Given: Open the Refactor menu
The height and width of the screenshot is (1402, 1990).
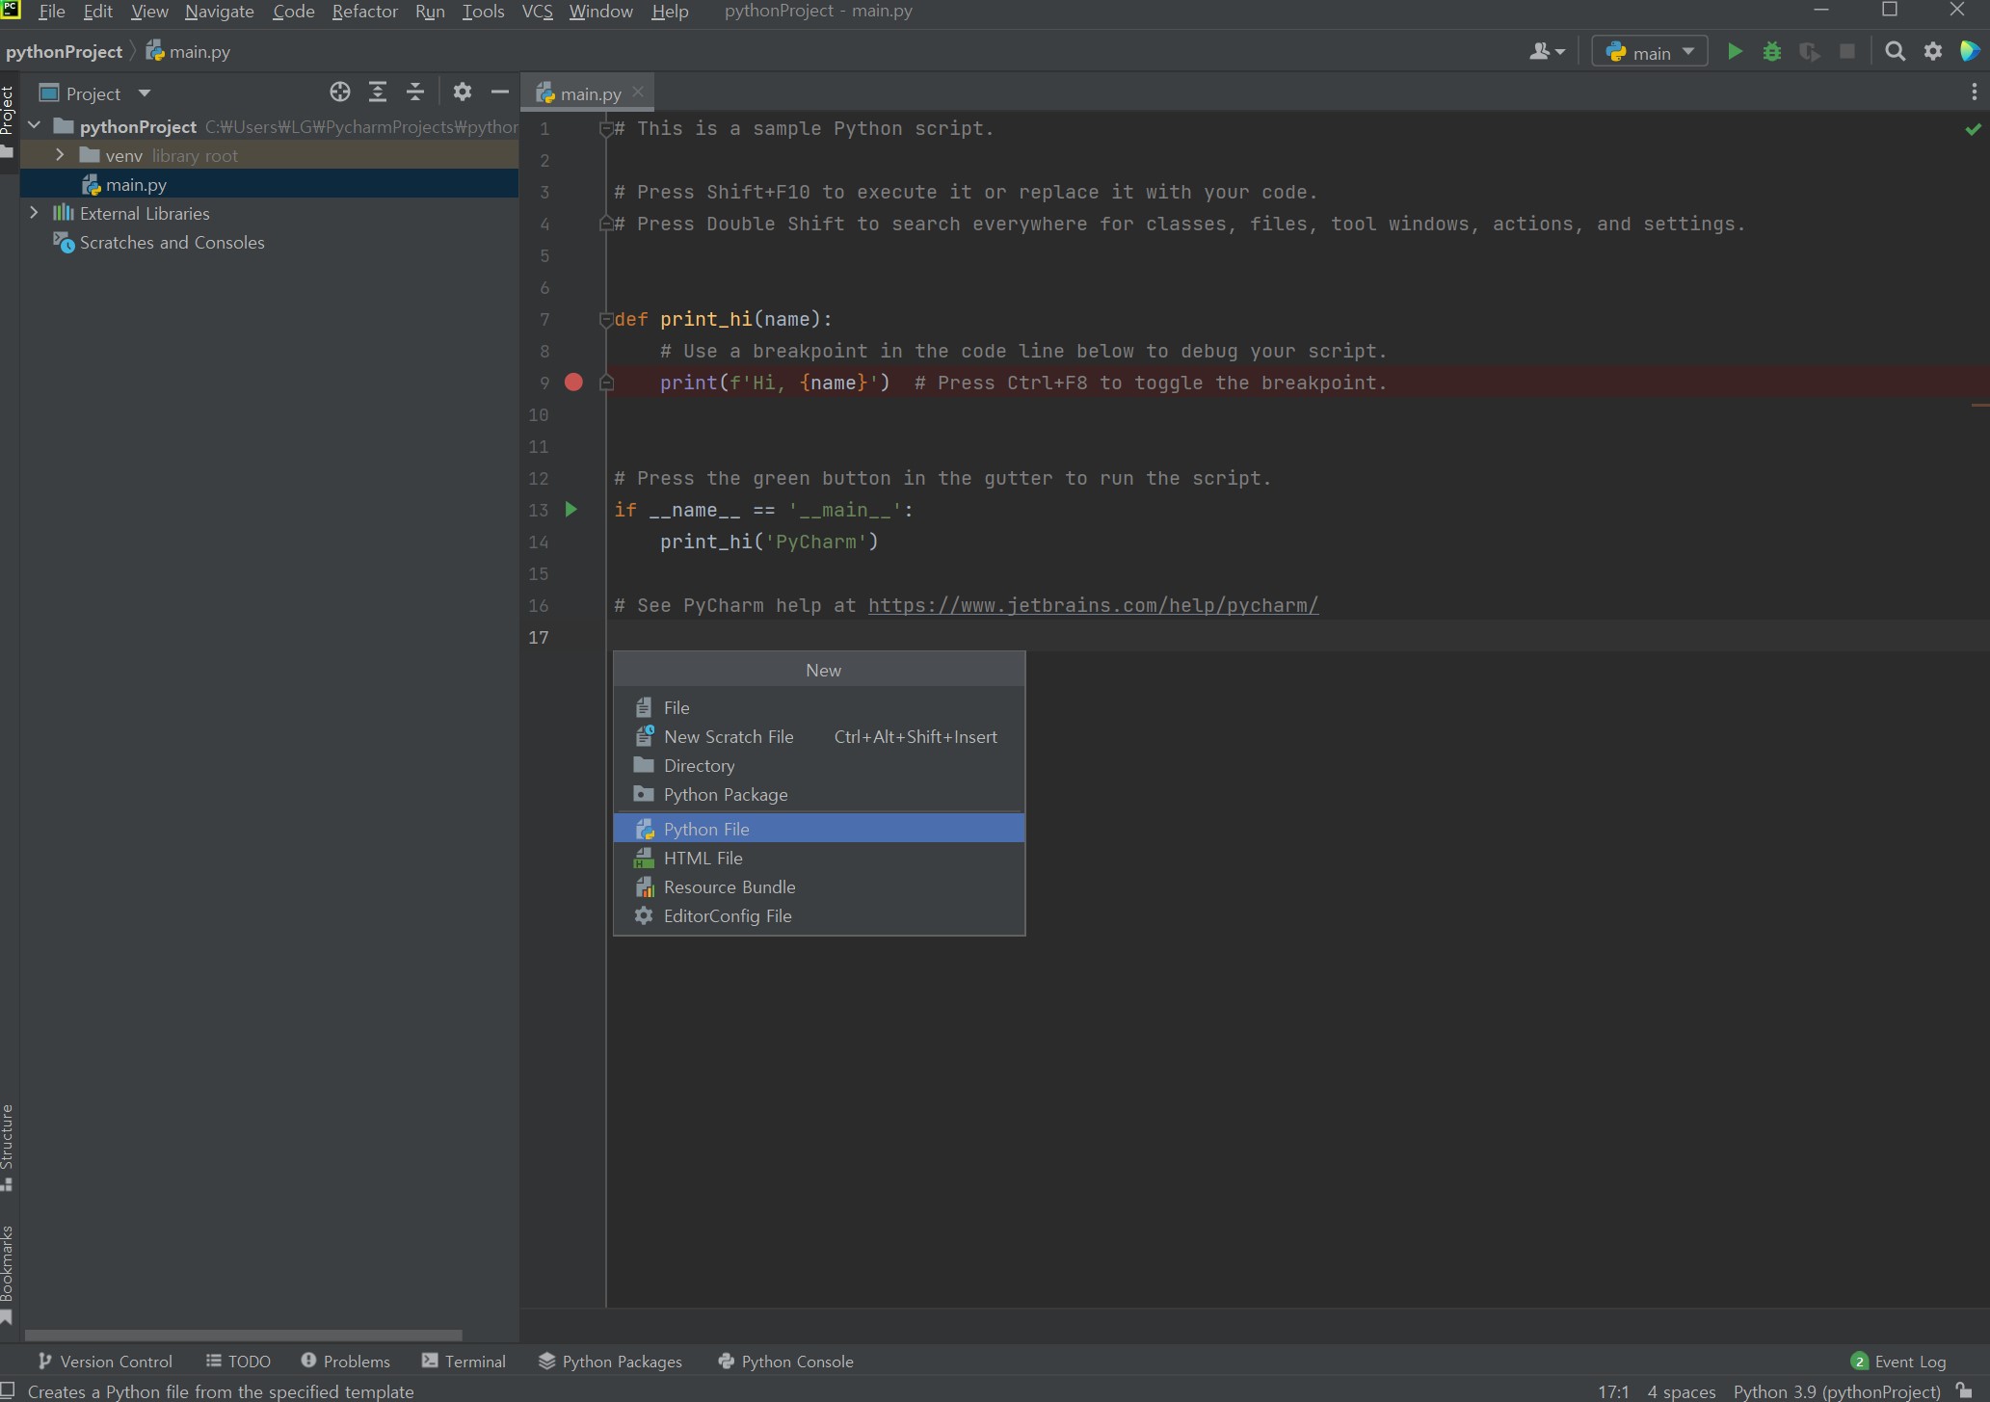Looking at the screenshot, I should point(364,12).
